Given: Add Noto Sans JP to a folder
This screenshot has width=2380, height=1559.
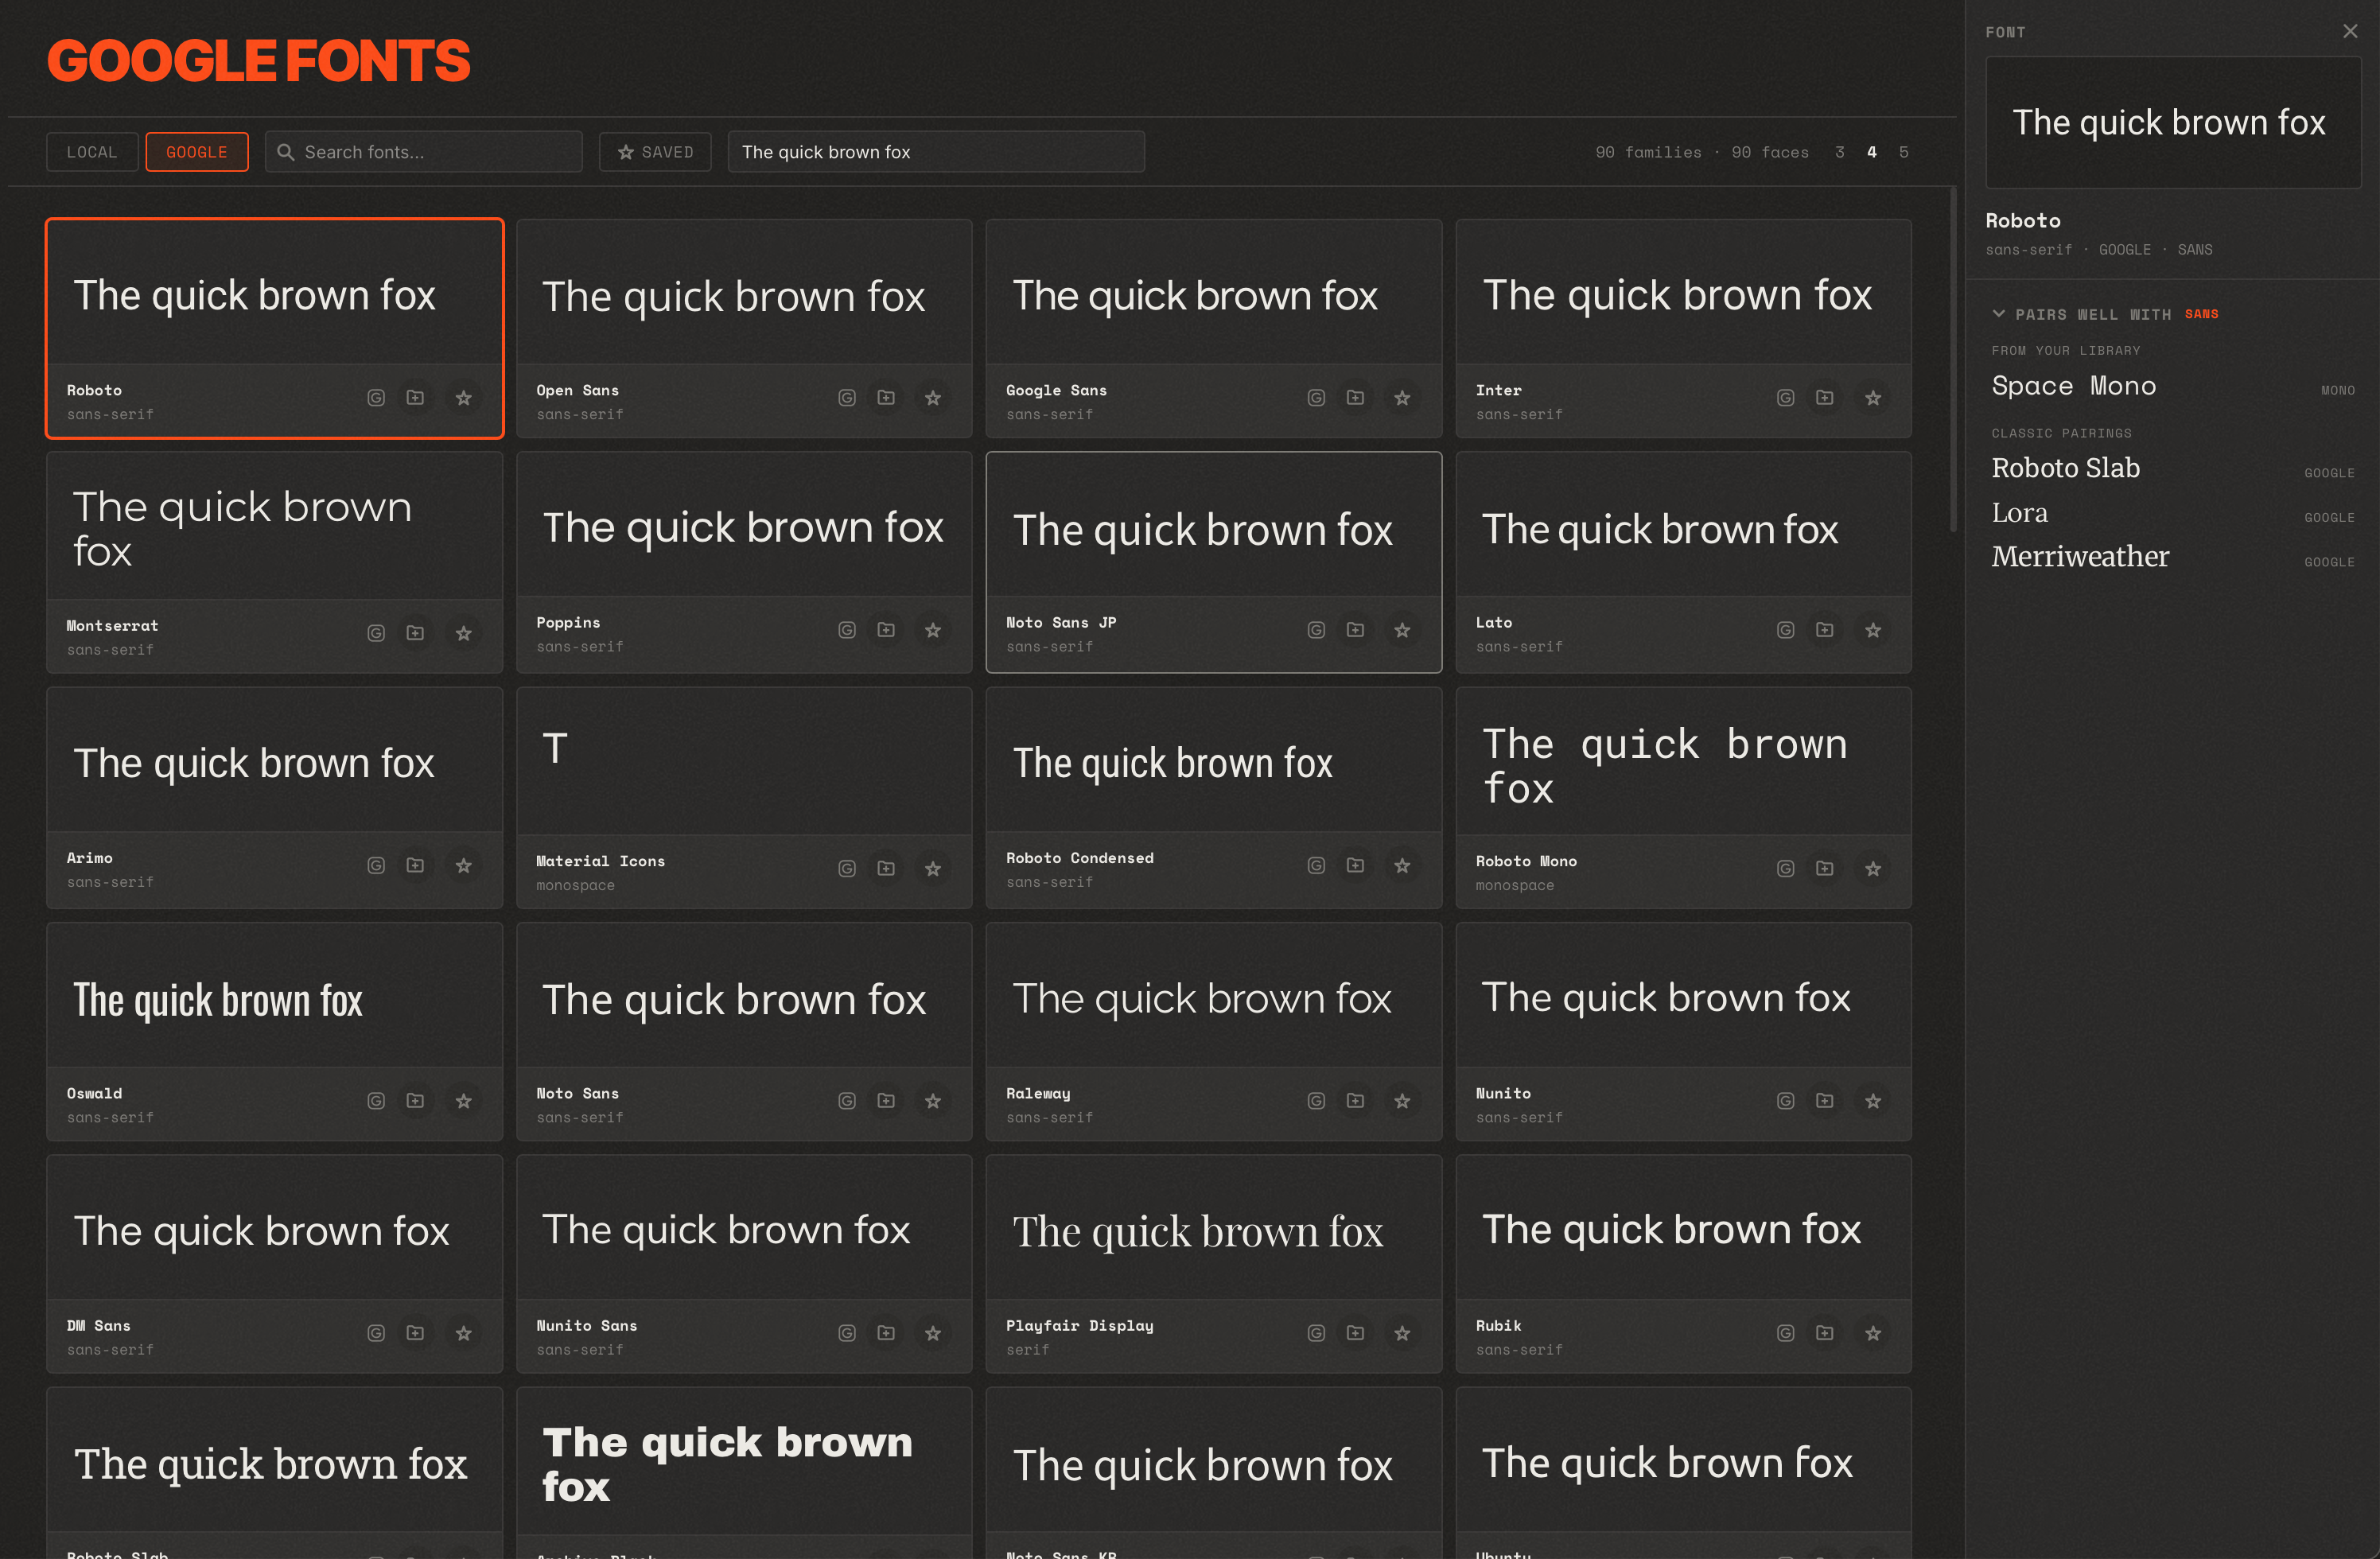Looking at the screenshot, I should (1355, 630).
